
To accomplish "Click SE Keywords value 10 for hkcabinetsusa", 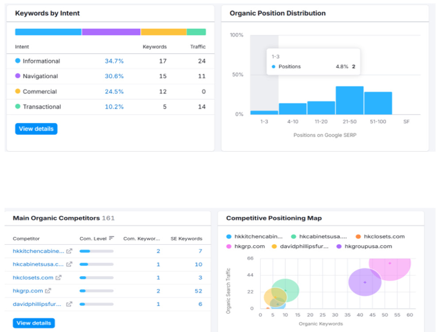I will pos(198,264).
